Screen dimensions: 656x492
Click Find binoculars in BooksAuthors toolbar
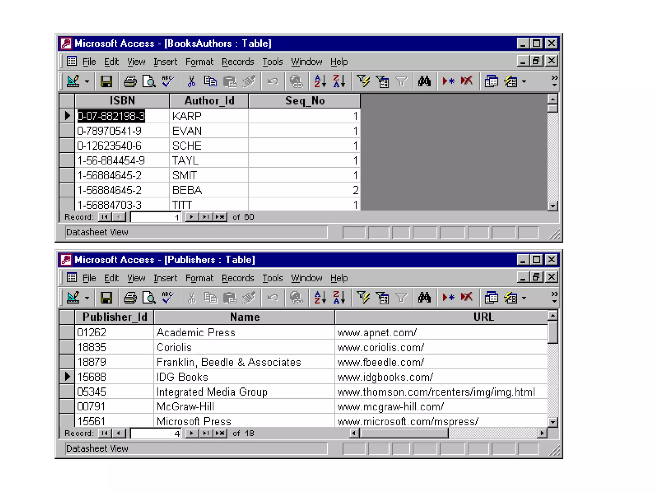coord(424,81)
